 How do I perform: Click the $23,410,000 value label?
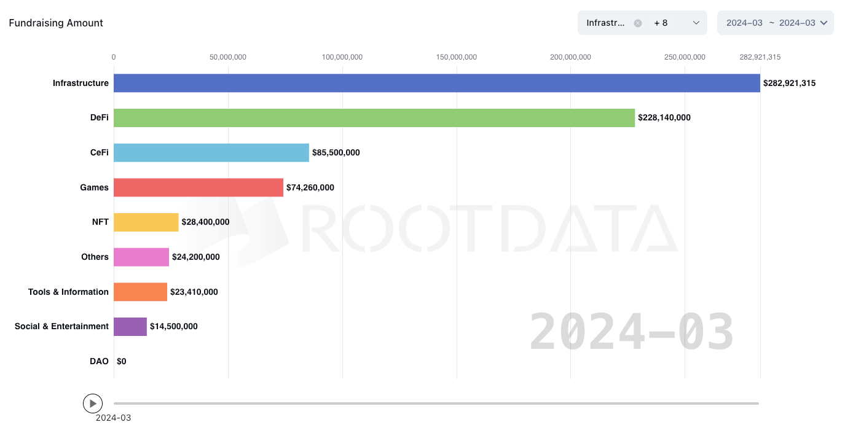pos(194,292)
